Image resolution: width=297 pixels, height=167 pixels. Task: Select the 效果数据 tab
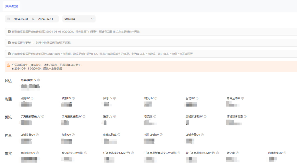click(11, 6)
